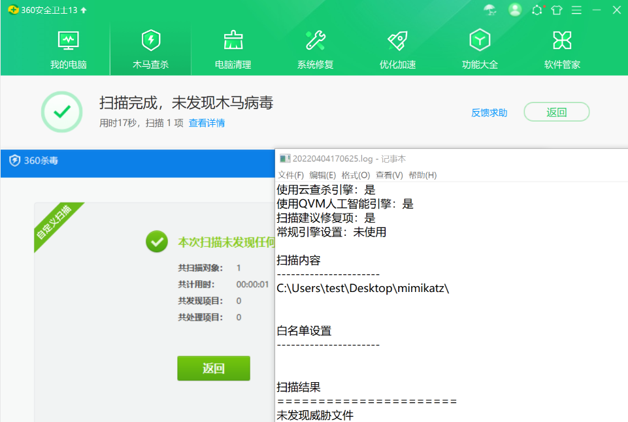Click the large green scan-complete checkmark
The image size is (628, 422).
point(61,112)
